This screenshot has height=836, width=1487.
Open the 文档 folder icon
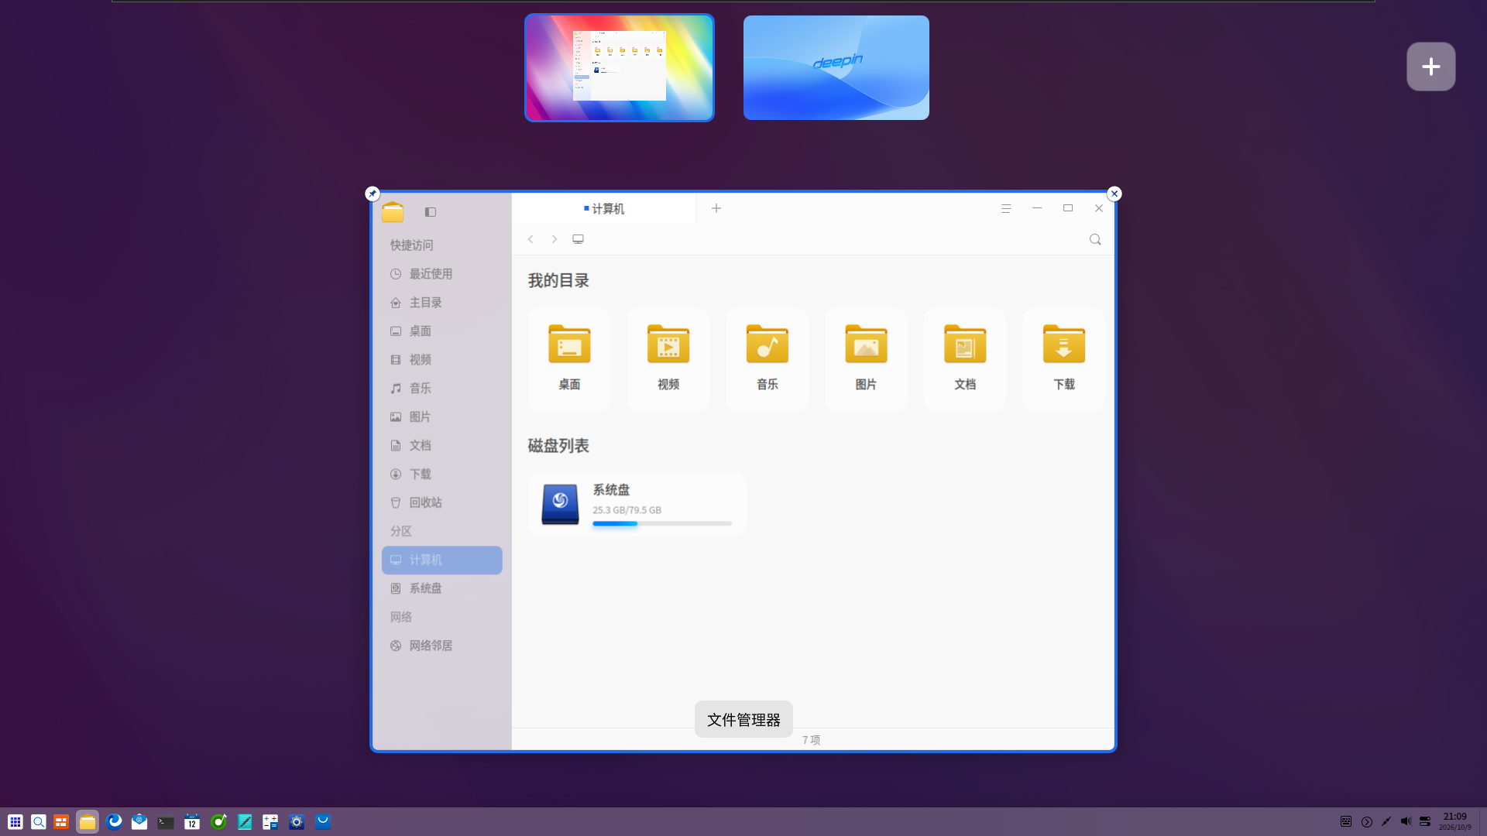click(965, 344)
